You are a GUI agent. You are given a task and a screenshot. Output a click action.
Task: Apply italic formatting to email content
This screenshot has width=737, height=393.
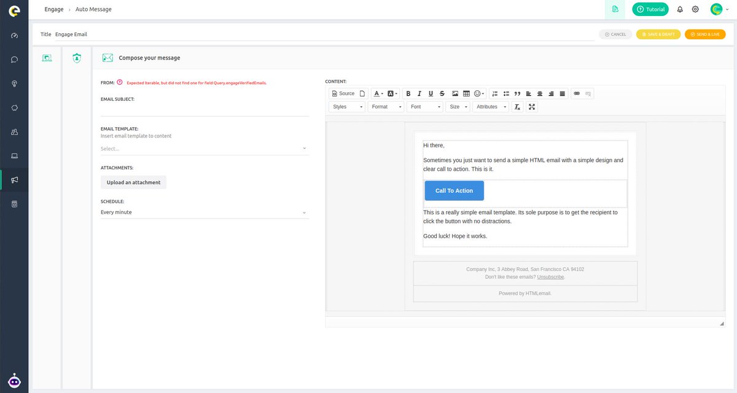click(419, 93)
